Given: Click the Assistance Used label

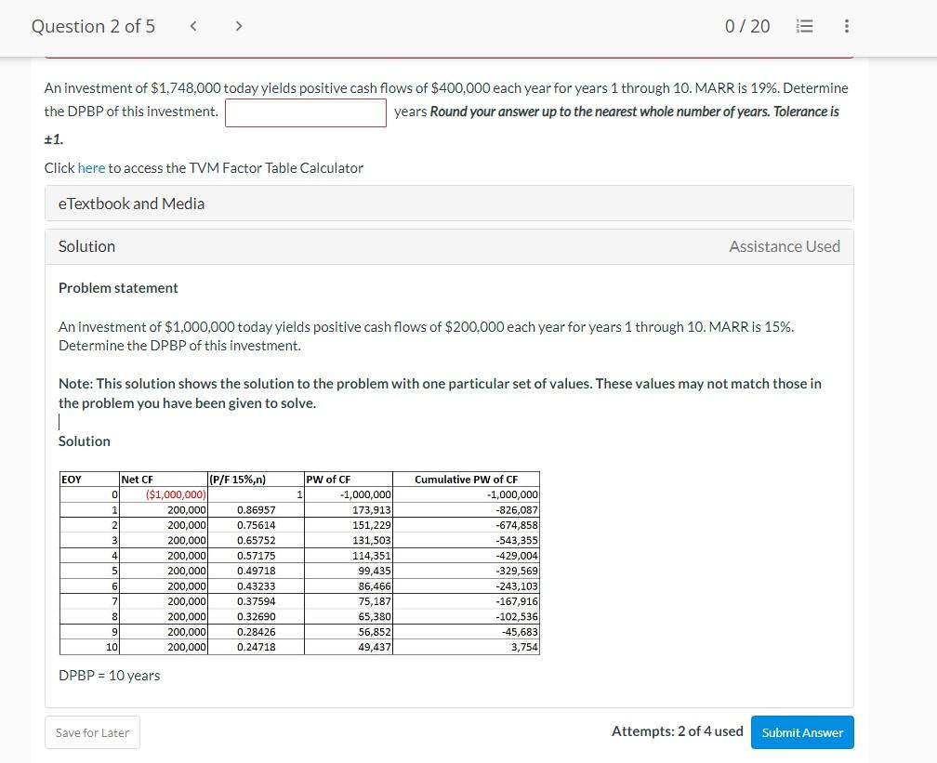Looking at the screenshot, I should click(x=785, y=246).
